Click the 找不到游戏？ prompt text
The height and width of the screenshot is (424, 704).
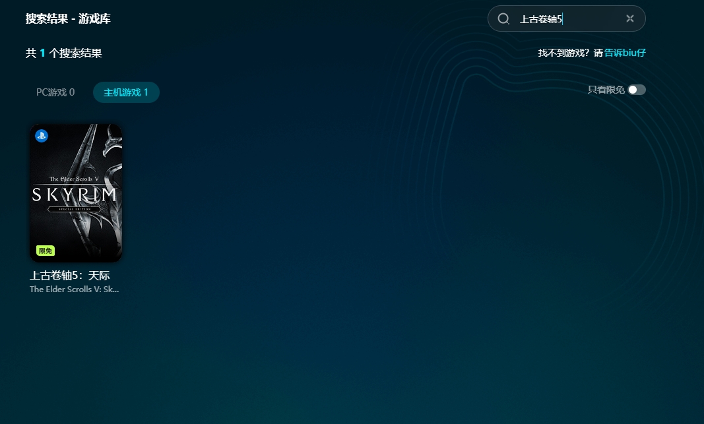tap(565, 53)
